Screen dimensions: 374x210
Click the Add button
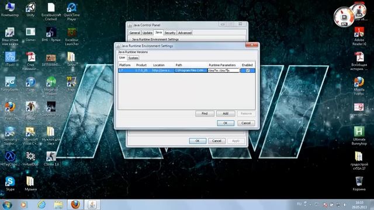[226, 114]
